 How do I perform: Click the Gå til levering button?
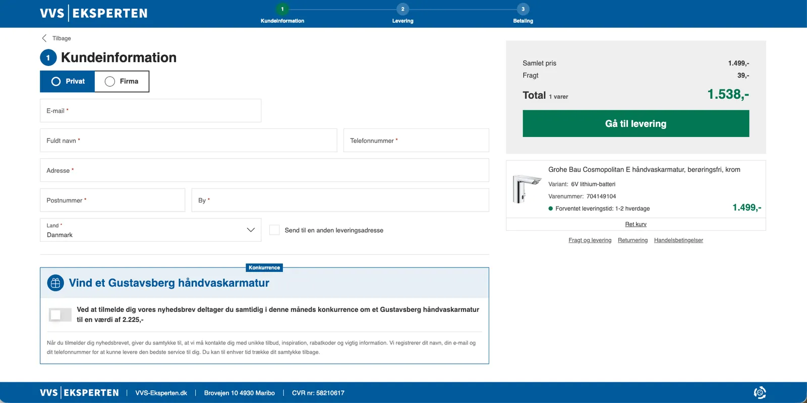click(636, 123)
